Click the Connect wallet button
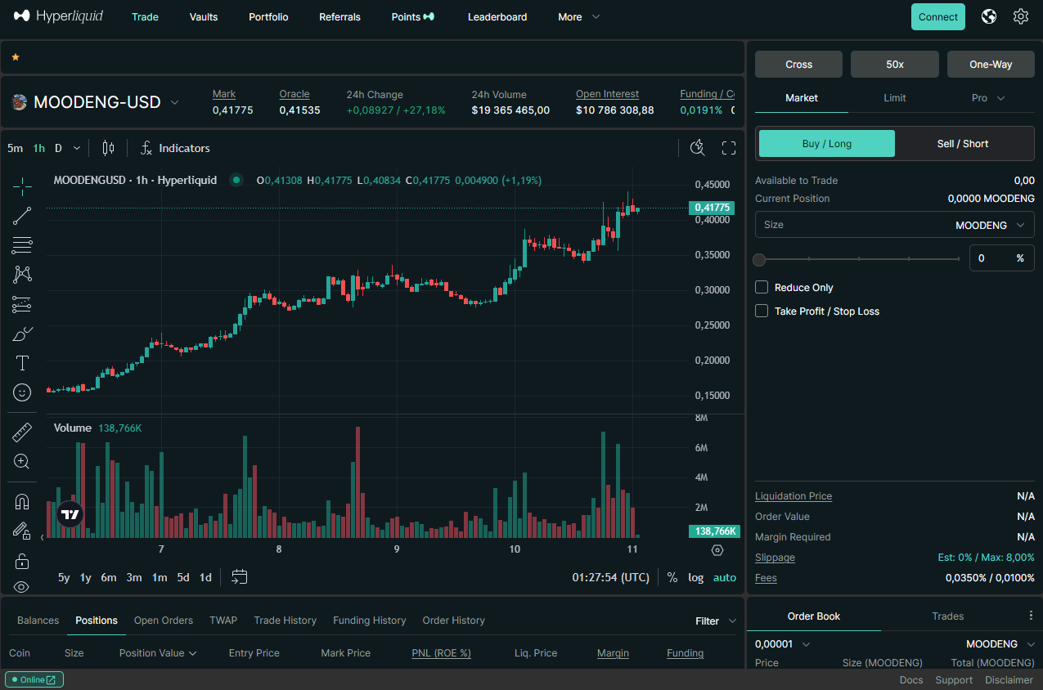This screenshot has width=1043, height=690. click(937, 16)
